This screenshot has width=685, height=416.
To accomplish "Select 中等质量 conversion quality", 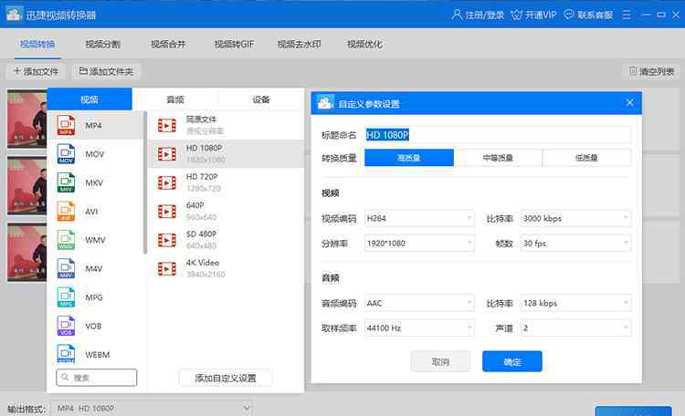I will pos(498,158).
